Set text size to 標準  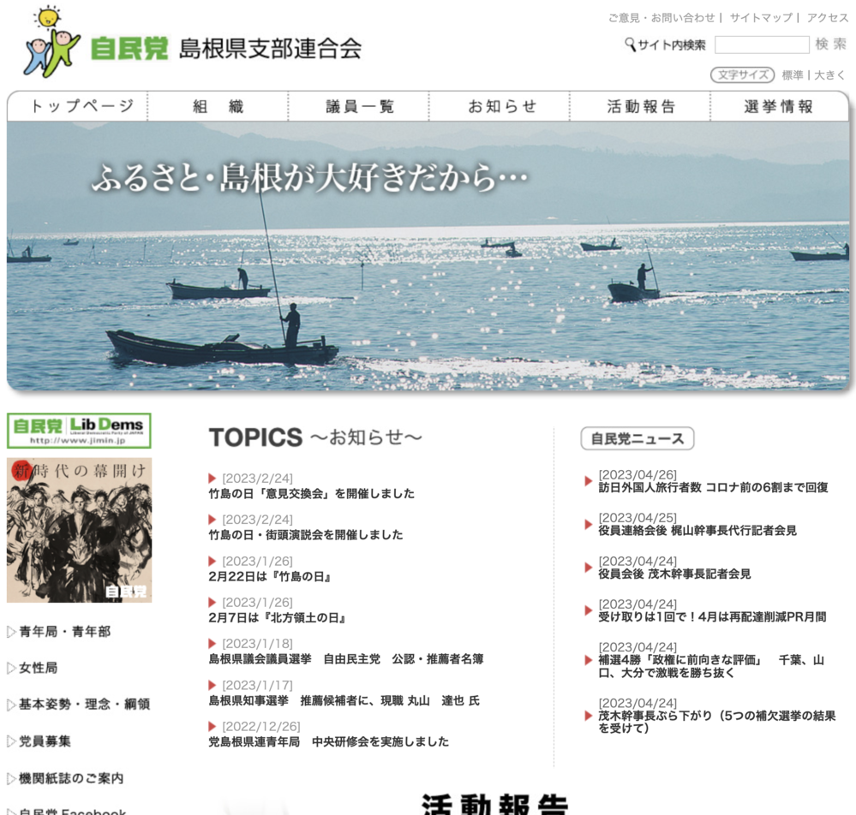793,75
